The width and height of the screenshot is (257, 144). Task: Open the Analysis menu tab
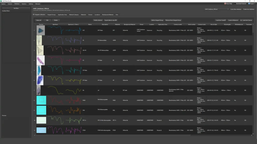[10, 4]
